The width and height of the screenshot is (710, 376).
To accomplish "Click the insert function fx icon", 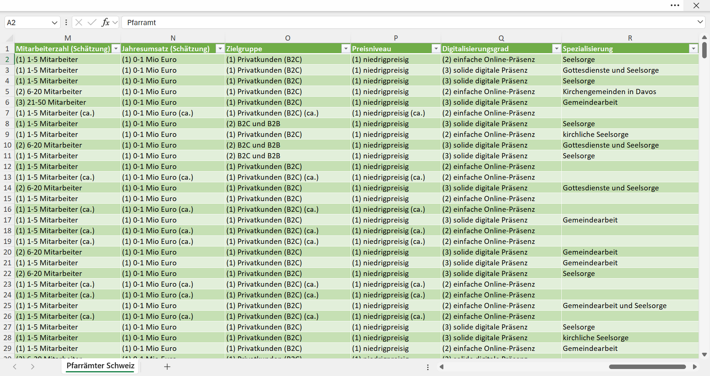I will pos(105,22).
